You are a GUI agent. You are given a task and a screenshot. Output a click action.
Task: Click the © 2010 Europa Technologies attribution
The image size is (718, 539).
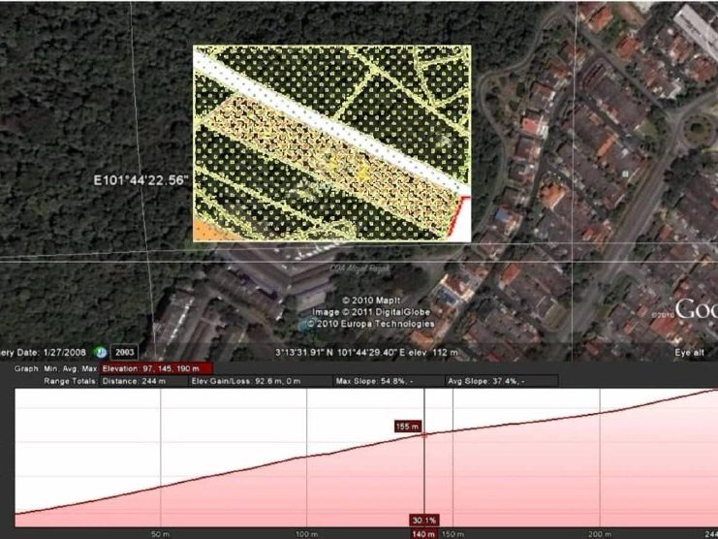(x=370, y=324)
